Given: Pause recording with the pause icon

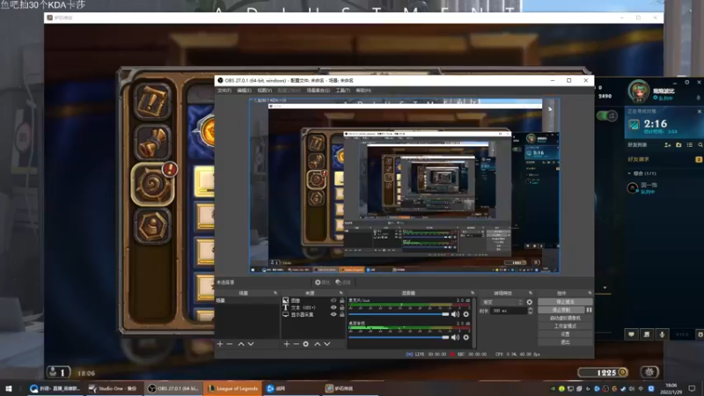Looking at the screenshot, I should pos(589,310).
